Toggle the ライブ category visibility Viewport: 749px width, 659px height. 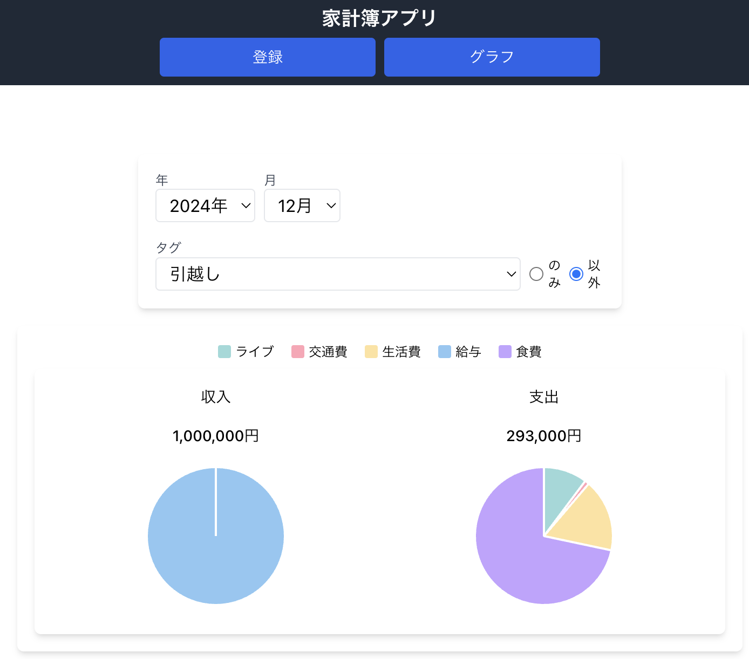(246, 351)
